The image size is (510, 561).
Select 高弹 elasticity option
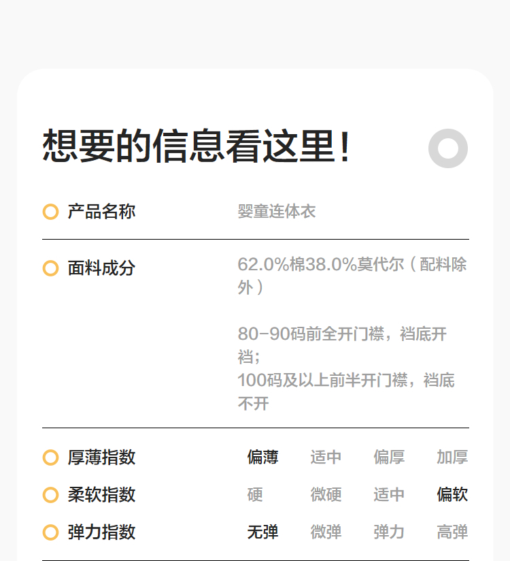click(452, 532)
